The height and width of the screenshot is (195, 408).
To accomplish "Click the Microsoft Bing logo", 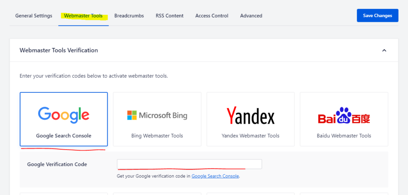I will coord(157,115).
